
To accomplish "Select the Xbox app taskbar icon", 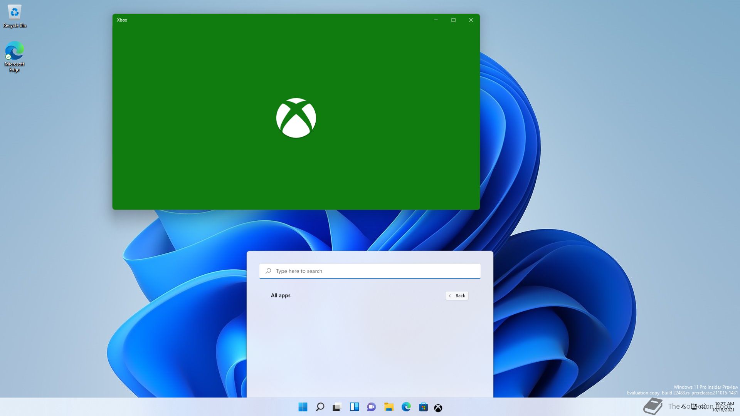I will point(438,408).
